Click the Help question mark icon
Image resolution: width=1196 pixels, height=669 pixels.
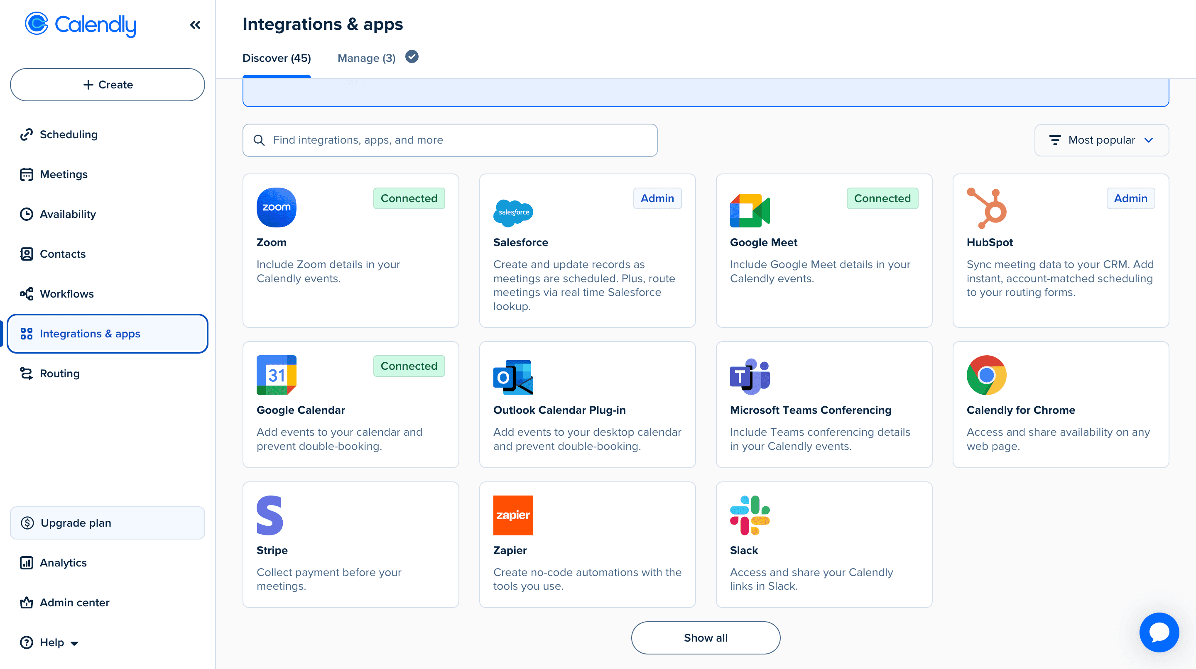click(27, 642)
